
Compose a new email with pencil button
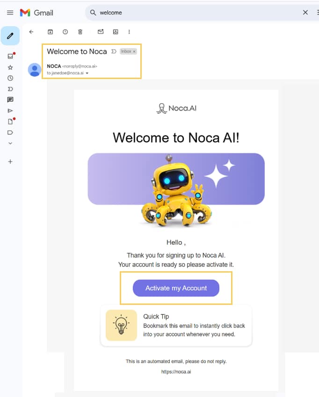10,36
